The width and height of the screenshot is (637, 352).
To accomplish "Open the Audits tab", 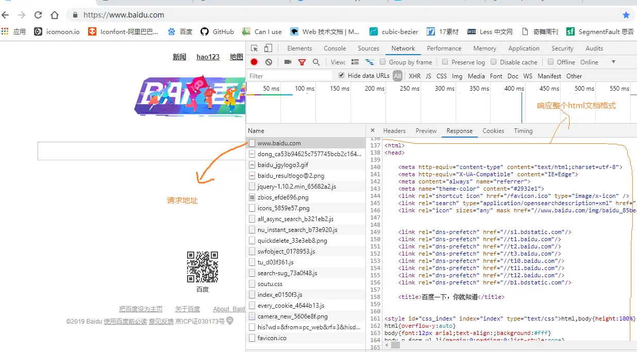I will click(594, 48).
